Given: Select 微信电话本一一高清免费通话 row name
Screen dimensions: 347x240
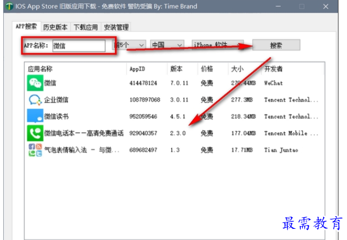Looking at the screenshot, I should (x=84, y=133).
